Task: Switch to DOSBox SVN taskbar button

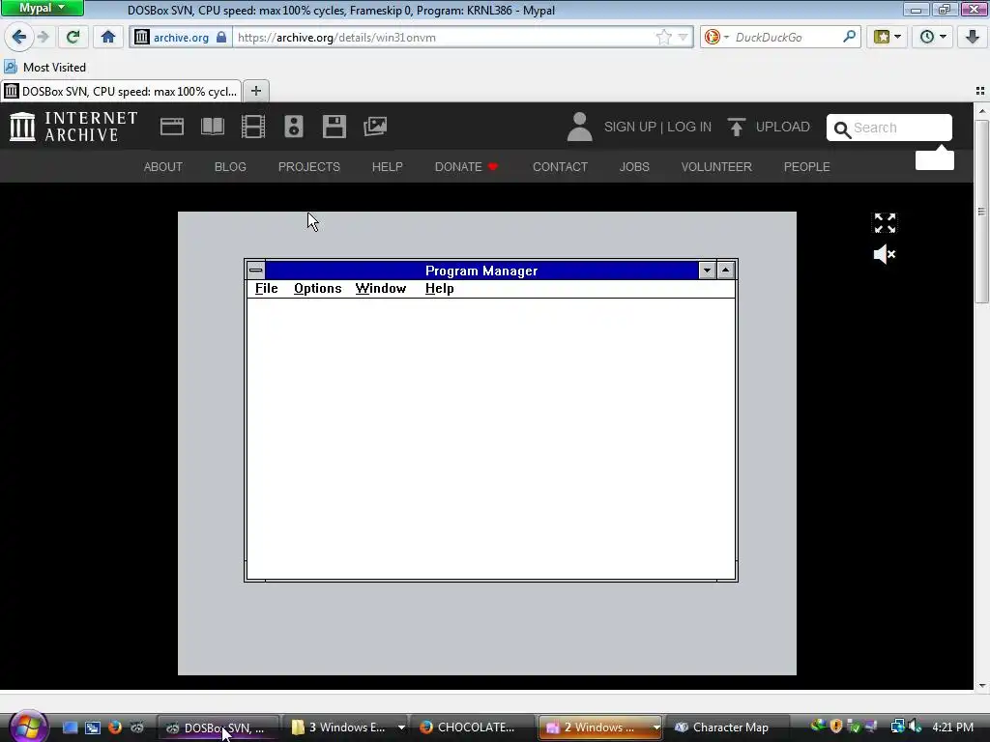Action: click(218, 728)
